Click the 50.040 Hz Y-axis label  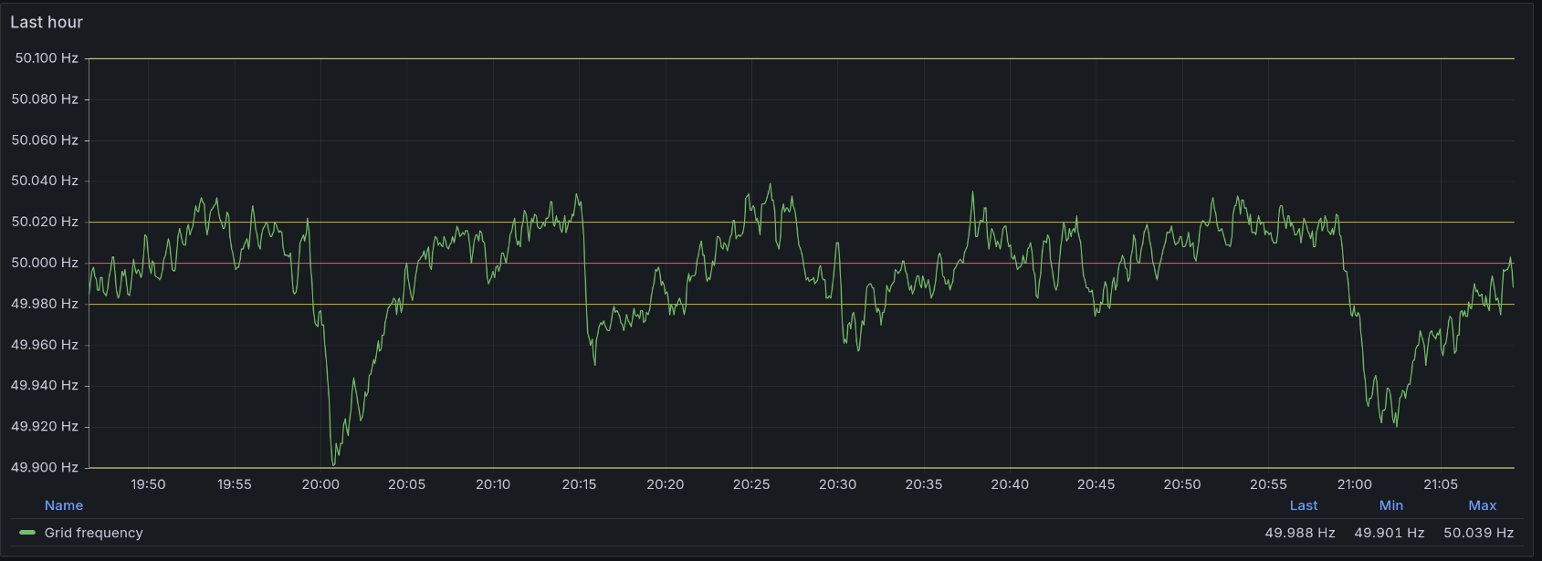(45, 181)
